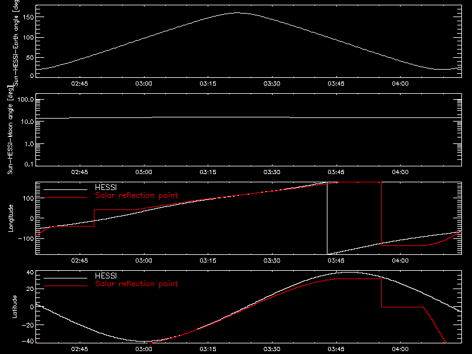Click 02:45 time label under Earth angle plot
The image size is (472, 354).
[80, 84]
